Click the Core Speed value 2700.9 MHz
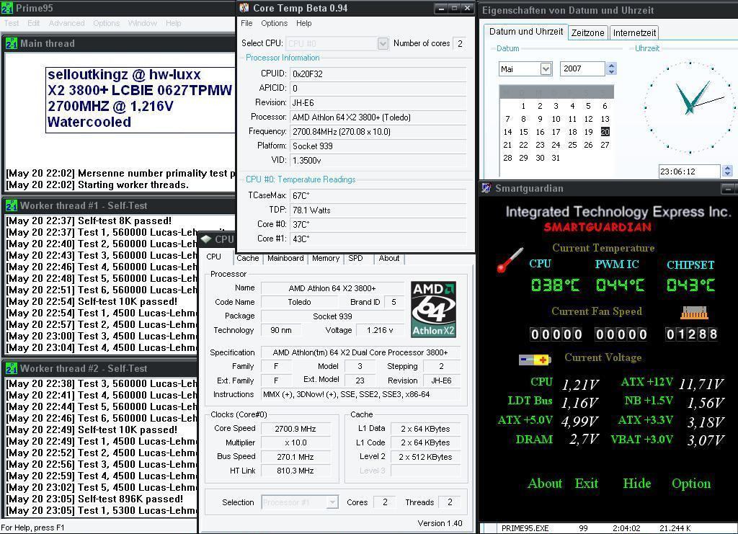 [x=295, y=429]
